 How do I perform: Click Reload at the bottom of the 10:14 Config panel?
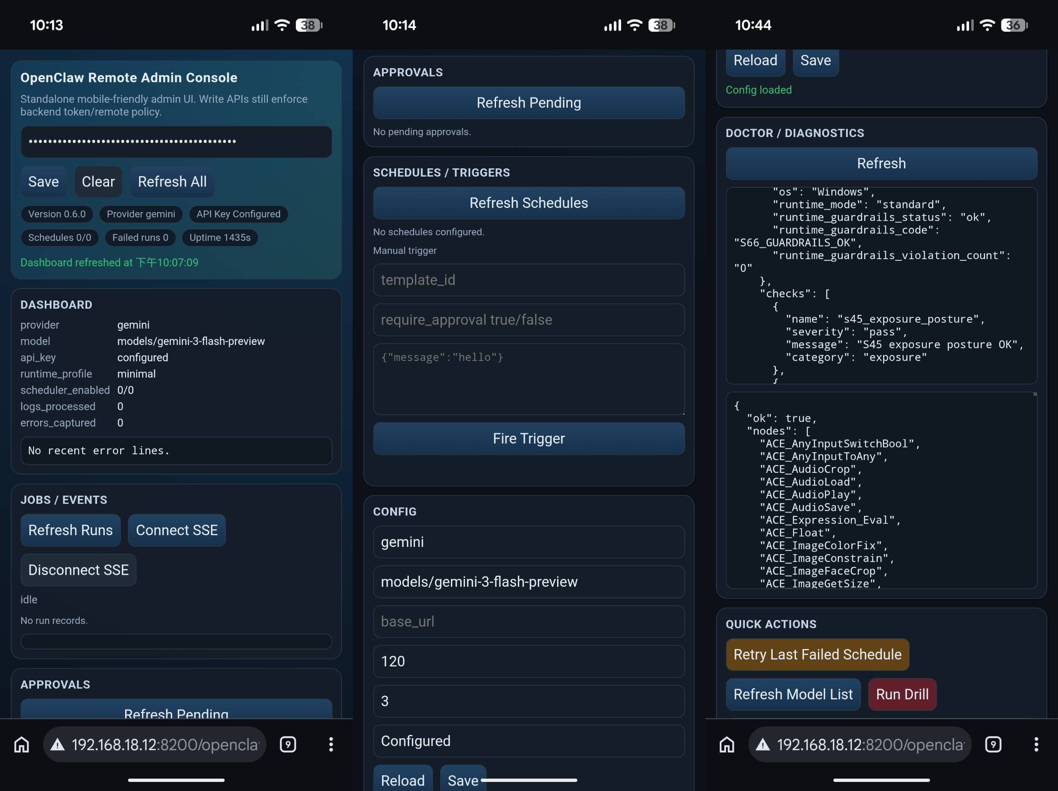(403, 779)
